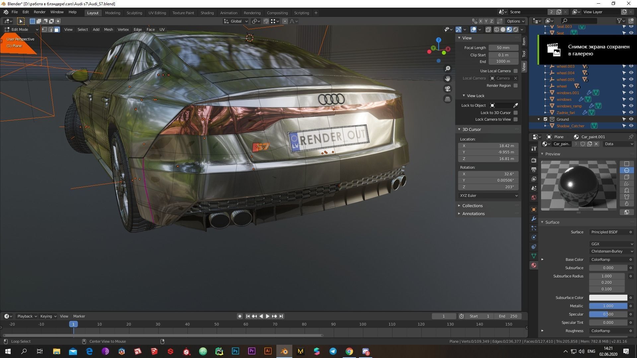Screen dimensions: 637x358
Task: Open the Object Data mesh tab
Action: click(533, 256)
